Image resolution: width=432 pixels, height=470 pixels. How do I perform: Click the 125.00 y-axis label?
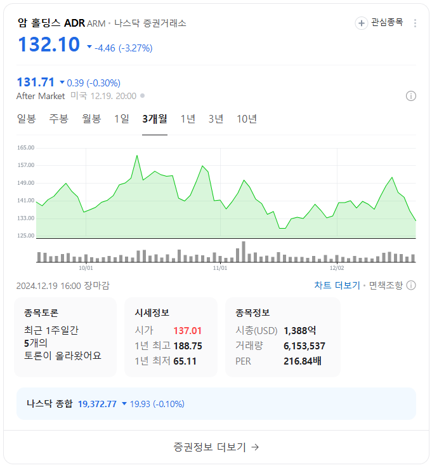(26, 235)
